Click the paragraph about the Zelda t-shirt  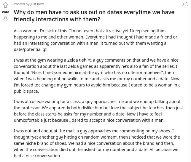coord(97,76)
